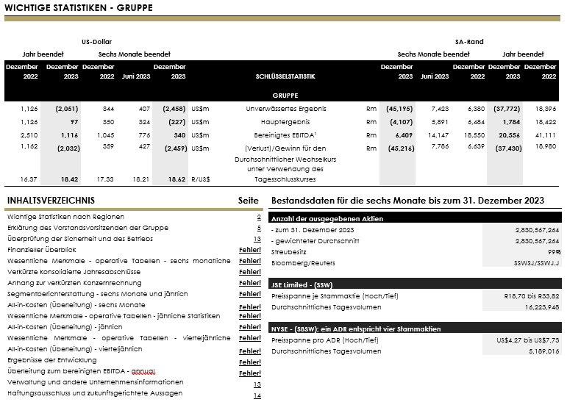The image size is (567, 402).
Task: Click the EBITDA value 2,510
Action: point(29,135)
